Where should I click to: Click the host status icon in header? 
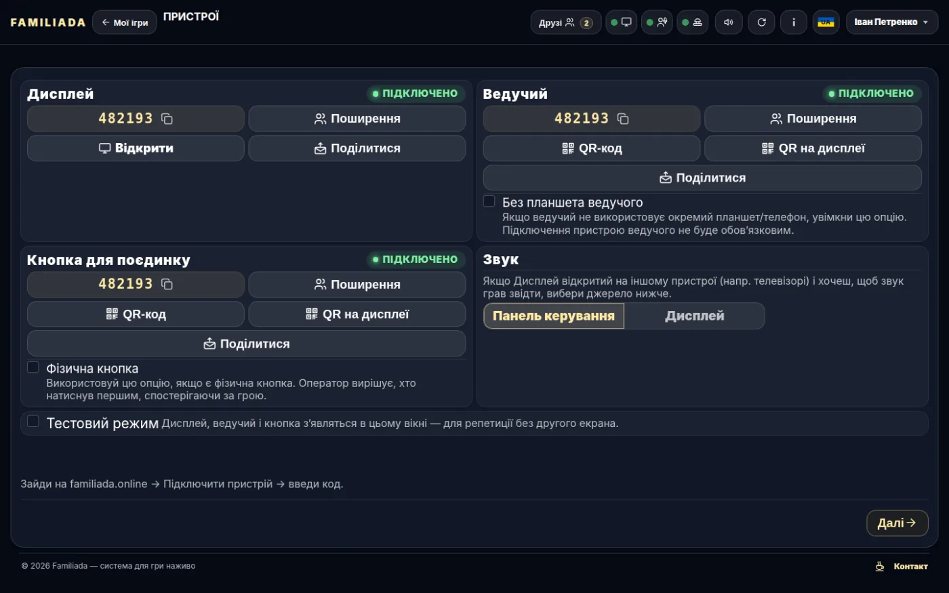(657, 22)
